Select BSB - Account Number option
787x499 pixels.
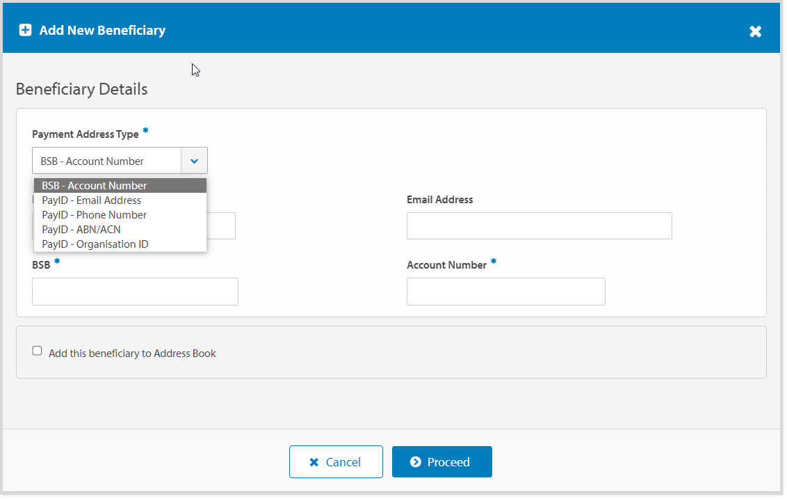point(120,185)
